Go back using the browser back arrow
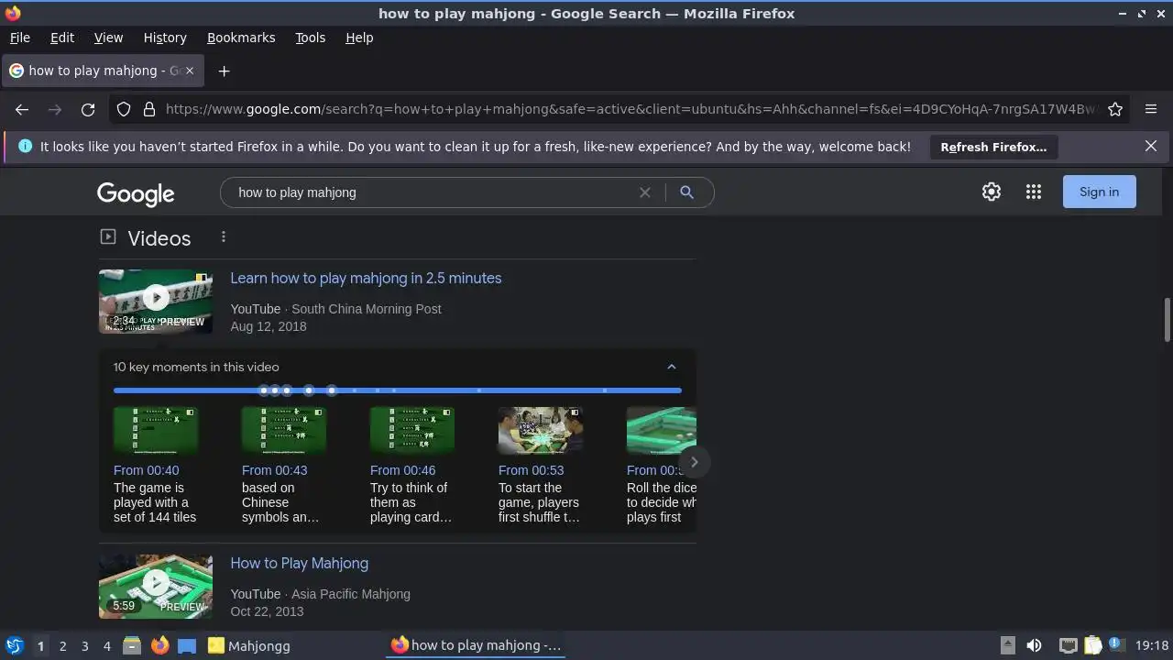Image resolution: width=1173 pixels, height=660 pixels. coord(22,109)
